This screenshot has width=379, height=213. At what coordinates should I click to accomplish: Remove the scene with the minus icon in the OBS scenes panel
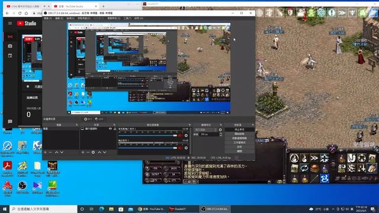pyautogui.click(x=50, y=153)
